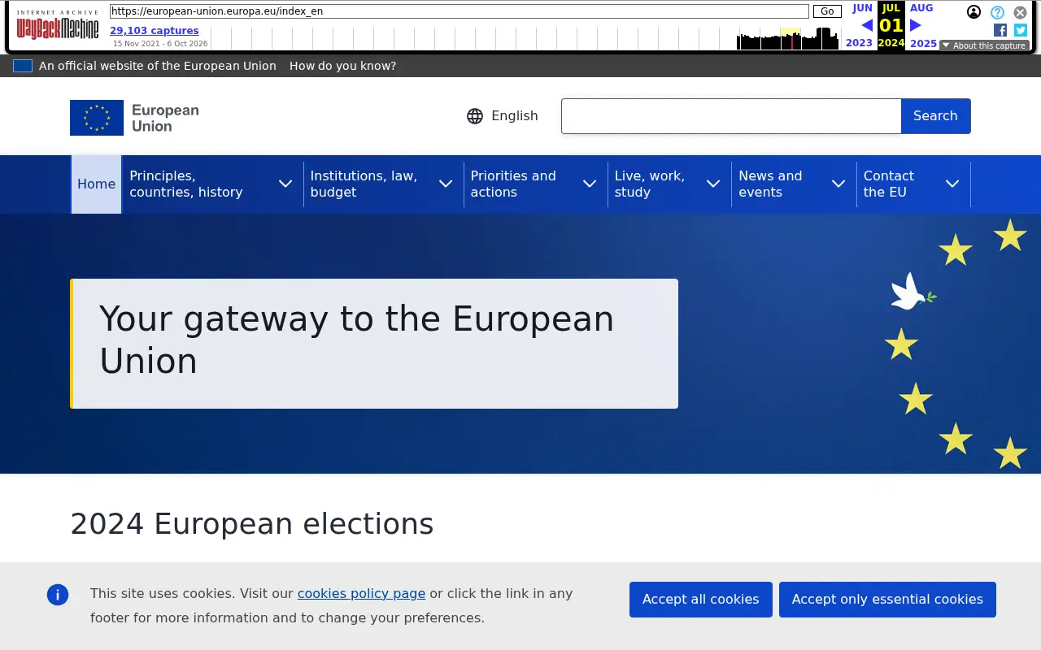Click the globe language icon
The height and width of the screenshot is (650, 1041).
pos(475,116)
